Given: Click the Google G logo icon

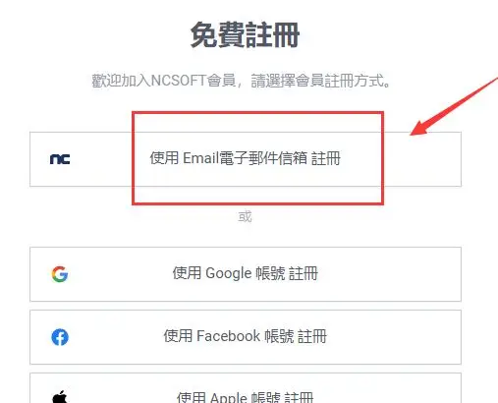Looking at the screenshot, I should click(60, 274).
